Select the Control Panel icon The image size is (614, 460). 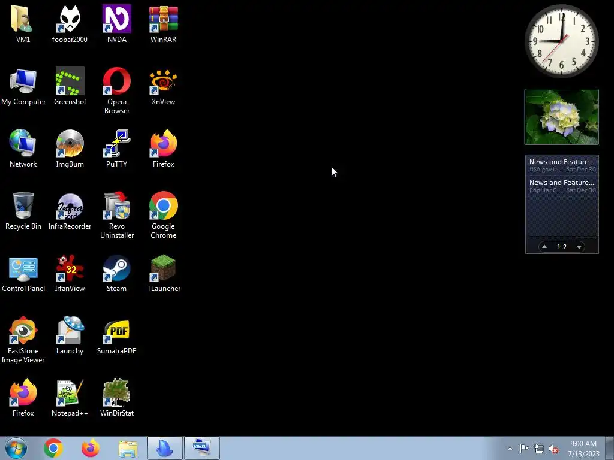click(23, 273)
